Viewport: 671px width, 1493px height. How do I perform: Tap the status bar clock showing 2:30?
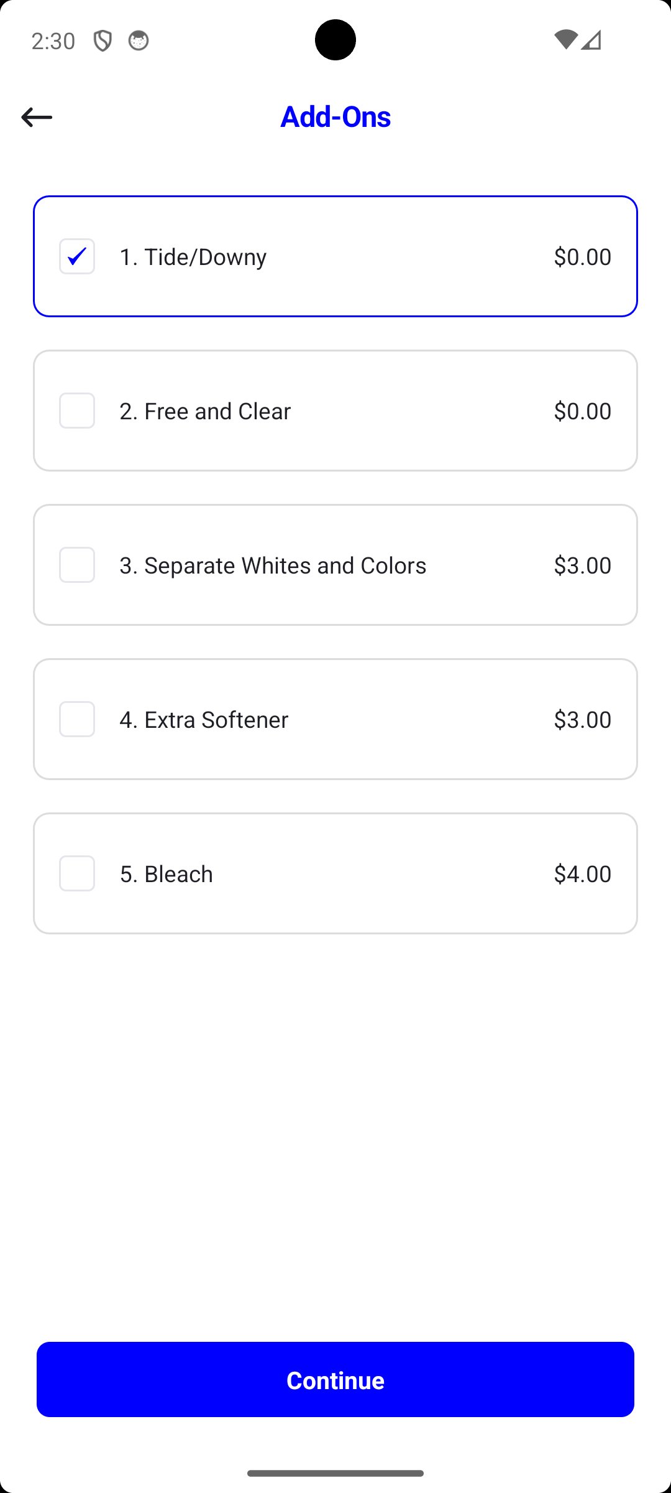53,41
